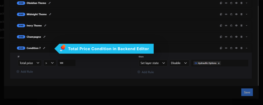263x105 pixels.
Task: Delete Condition 7 with trash icon
Action: 241,48
